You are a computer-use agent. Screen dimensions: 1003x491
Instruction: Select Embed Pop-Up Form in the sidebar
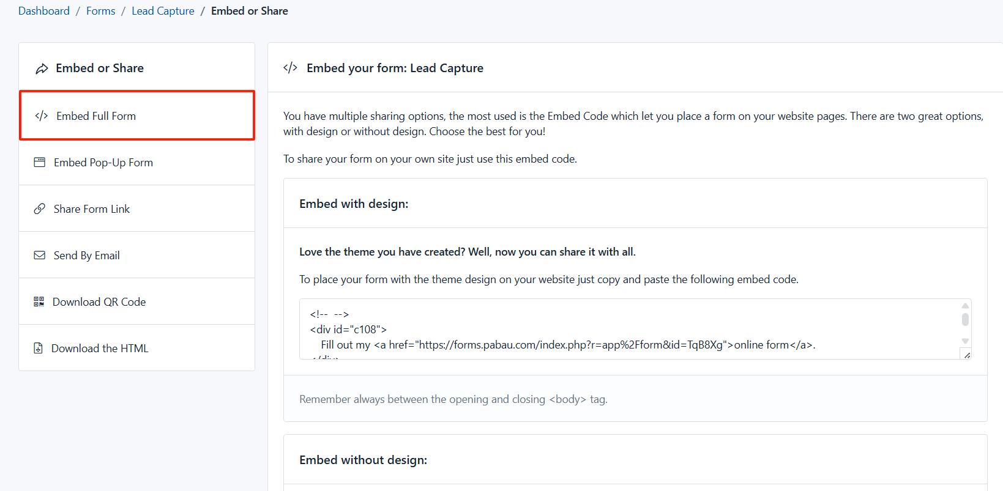[x=137, y=163]
